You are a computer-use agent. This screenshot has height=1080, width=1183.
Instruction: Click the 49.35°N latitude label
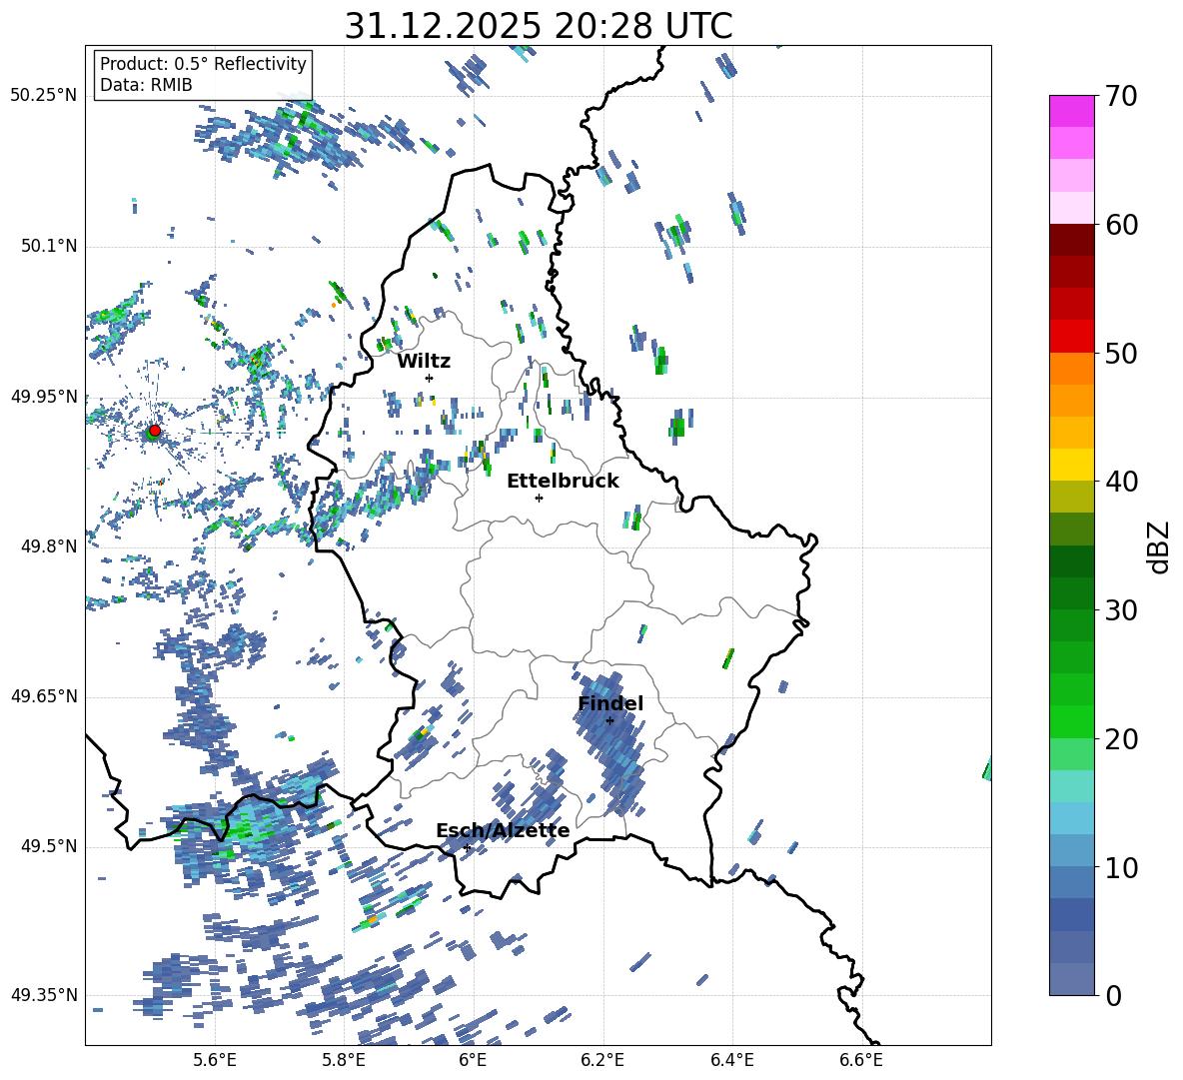[x=44, y=995]
